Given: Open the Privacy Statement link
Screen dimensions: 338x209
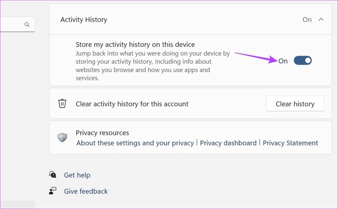Looking at the screenshot, I should pos(290,143).
